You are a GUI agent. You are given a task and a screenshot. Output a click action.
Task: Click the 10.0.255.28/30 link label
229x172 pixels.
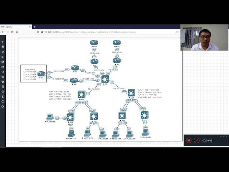coord(118,89)
